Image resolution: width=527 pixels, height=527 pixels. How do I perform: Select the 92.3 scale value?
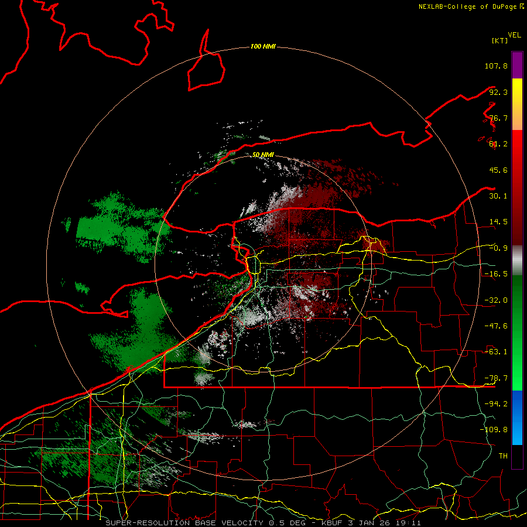498,92
